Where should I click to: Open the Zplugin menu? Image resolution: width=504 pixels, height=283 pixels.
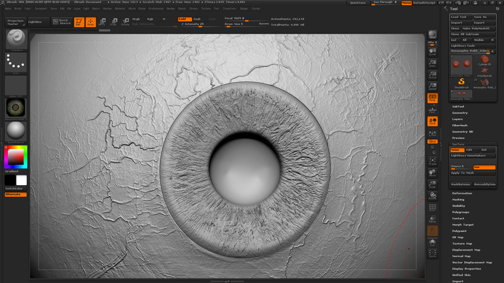coord(244,8)
